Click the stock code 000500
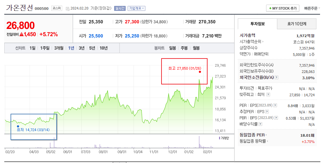Screen dimensions: 324x163 41,9
